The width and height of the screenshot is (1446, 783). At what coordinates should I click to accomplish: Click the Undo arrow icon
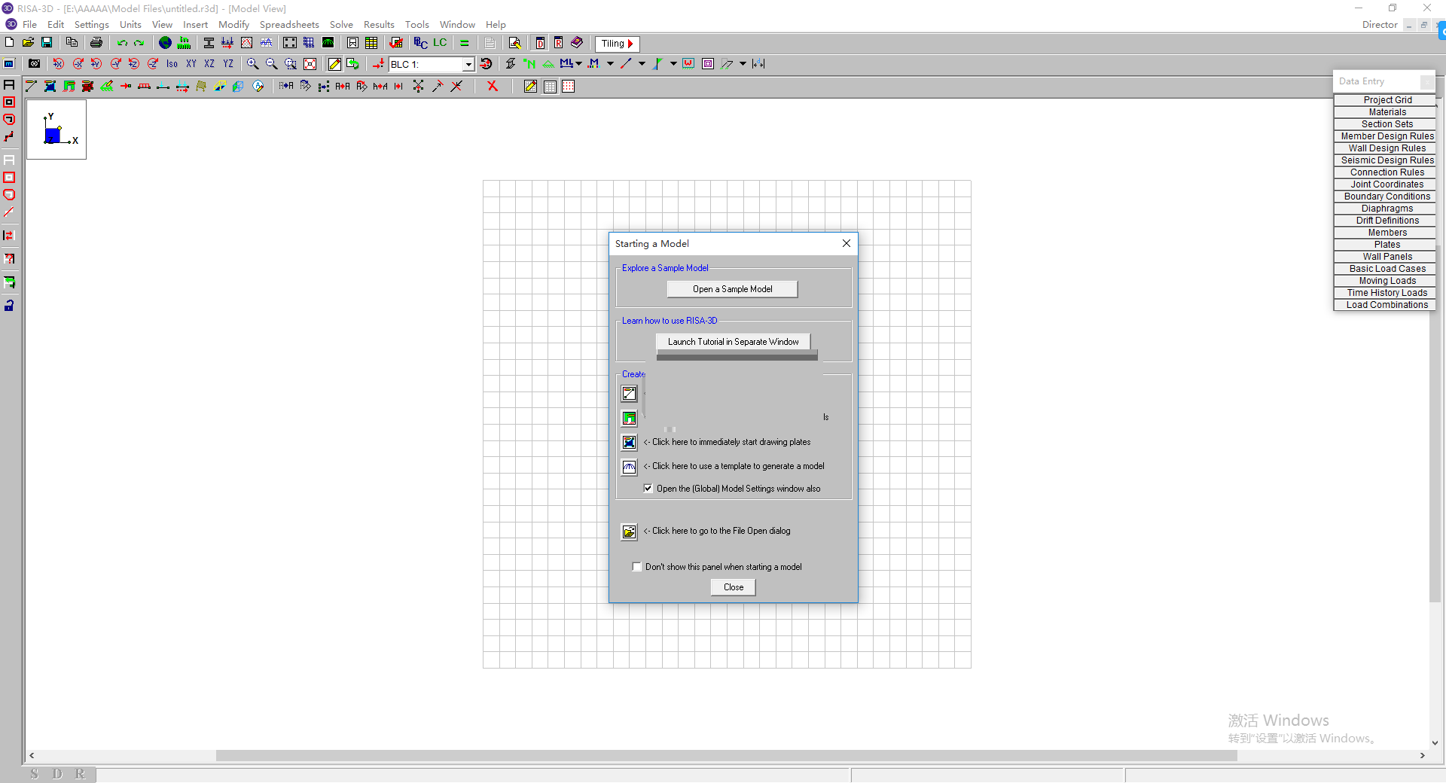click(x=121, y=43)
